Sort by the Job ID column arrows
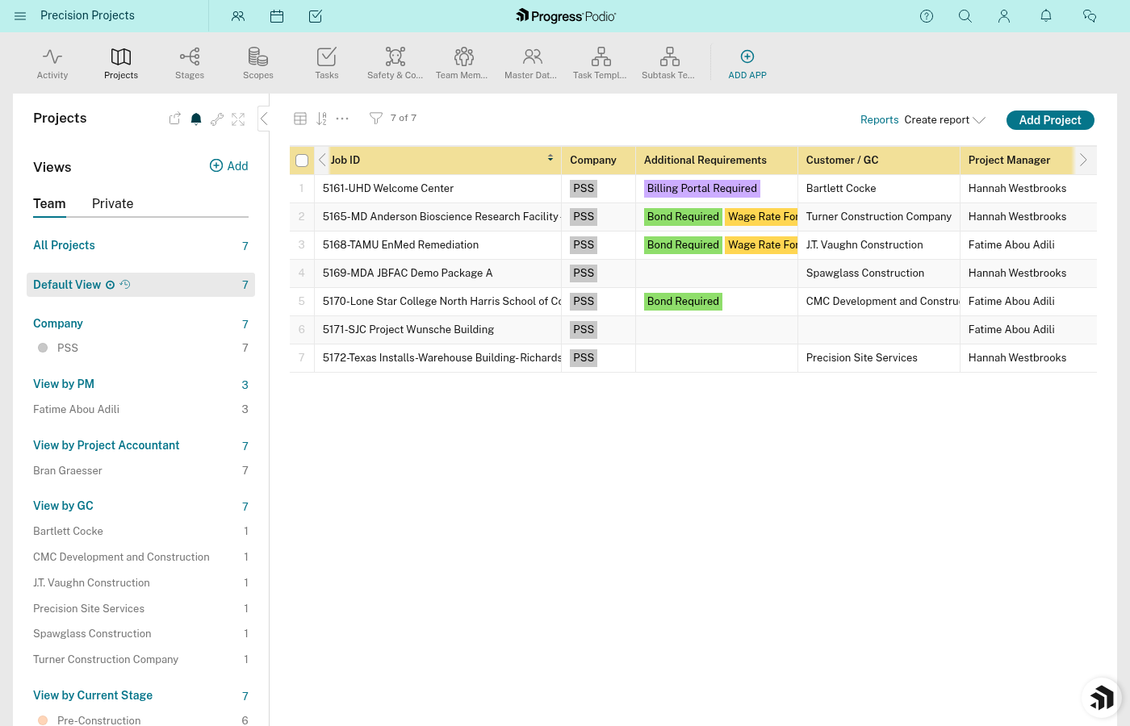Viewport: 1130px width, 726px height. 550,158
